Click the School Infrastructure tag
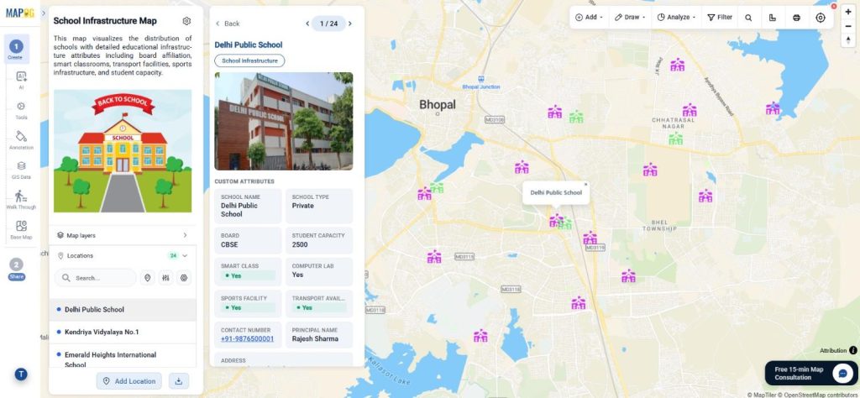This screenshot has height=398, width=860. pos(249,60)
